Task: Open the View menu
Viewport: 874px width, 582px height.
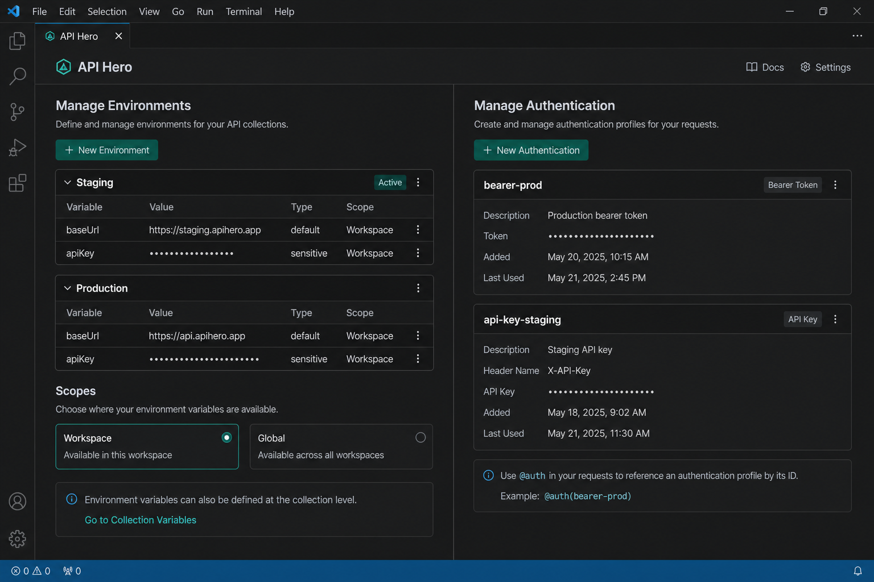Action: [x=149, y=11]
